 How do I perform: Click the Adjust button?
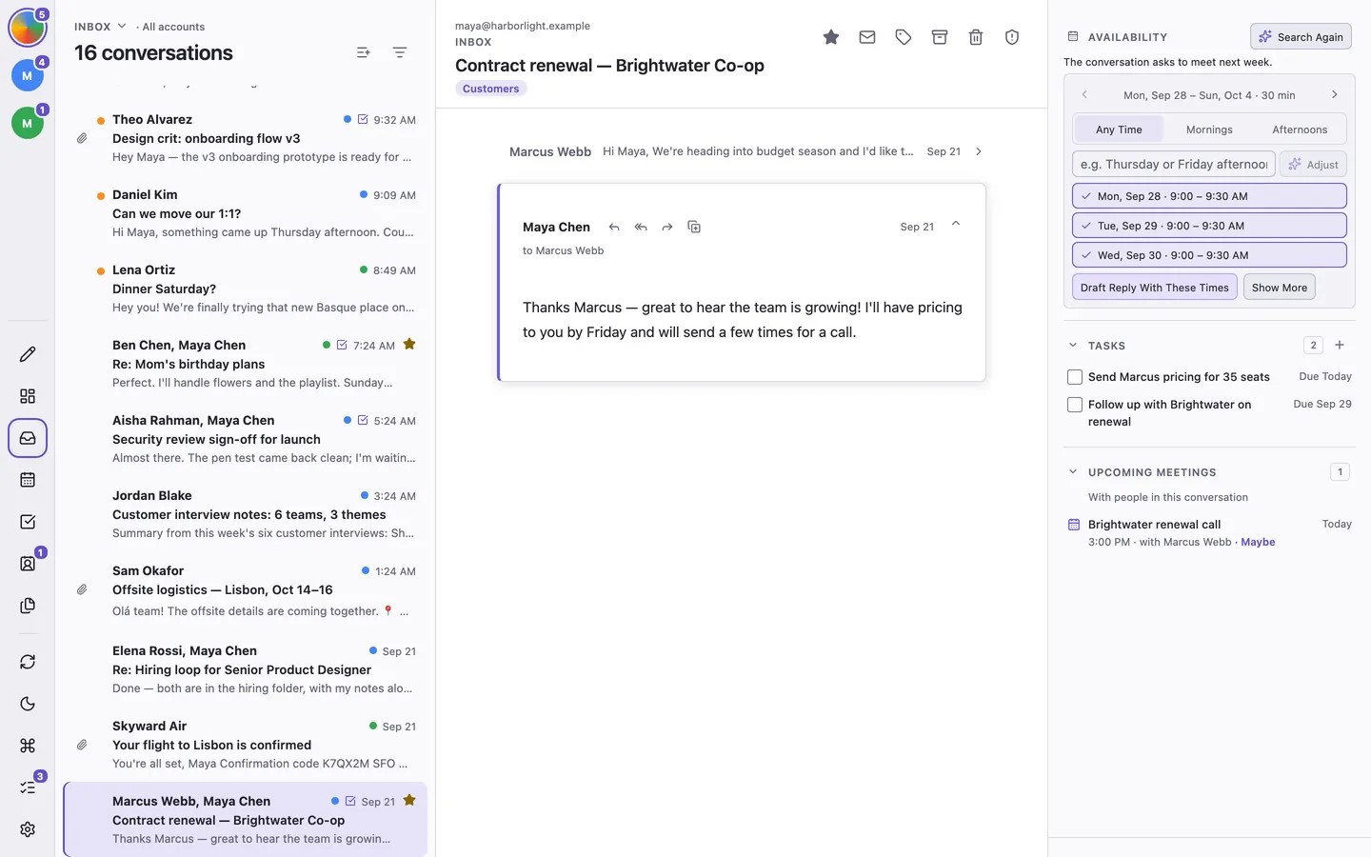[1313, 165]
